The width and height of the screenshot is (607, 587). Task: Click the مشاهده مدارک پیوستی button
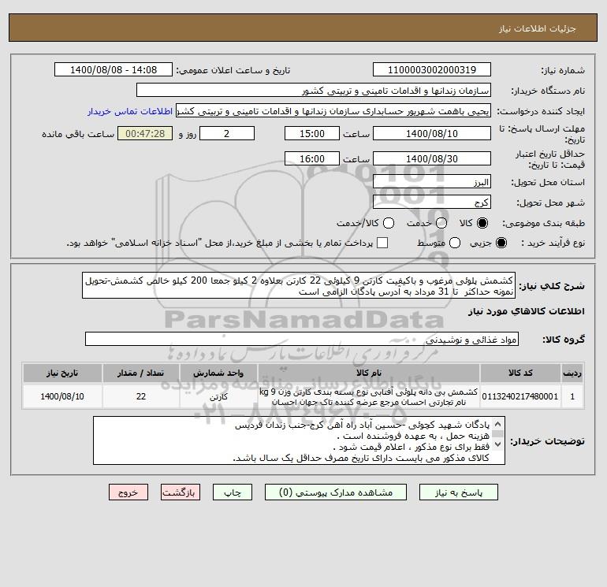coord(336,492)
